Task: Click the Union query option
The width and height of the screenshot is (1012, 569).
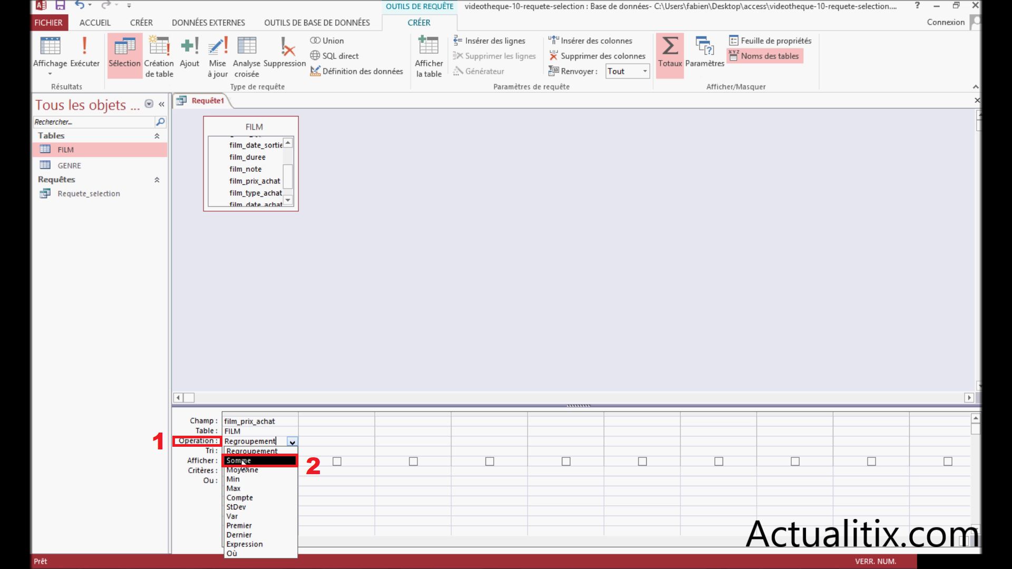Action: (x=327, y=41)
